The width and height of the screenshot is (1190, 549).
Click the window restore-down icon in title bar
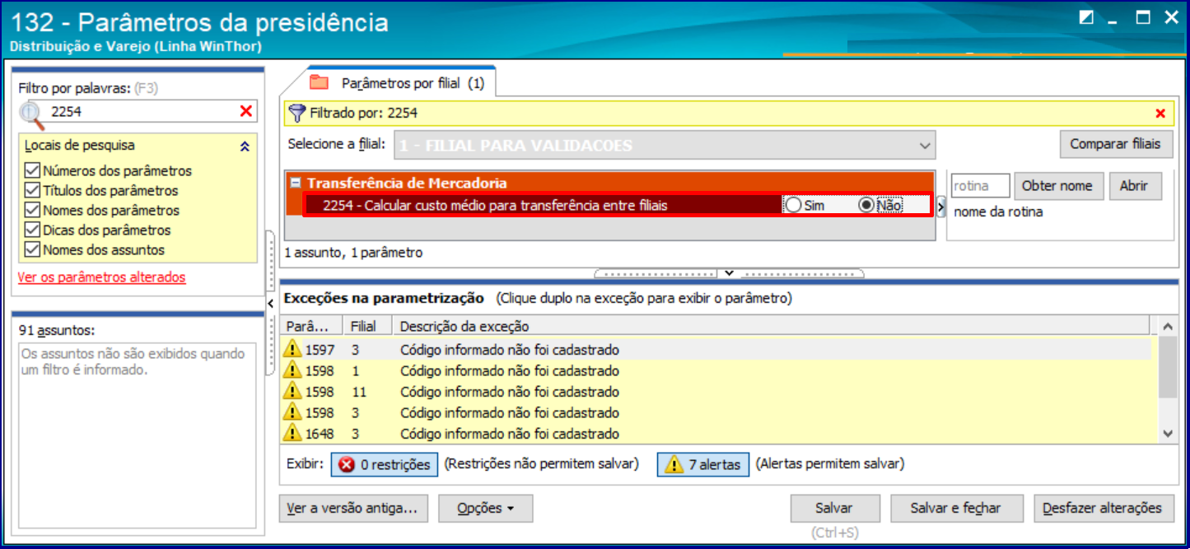(x=1087, y=18)
